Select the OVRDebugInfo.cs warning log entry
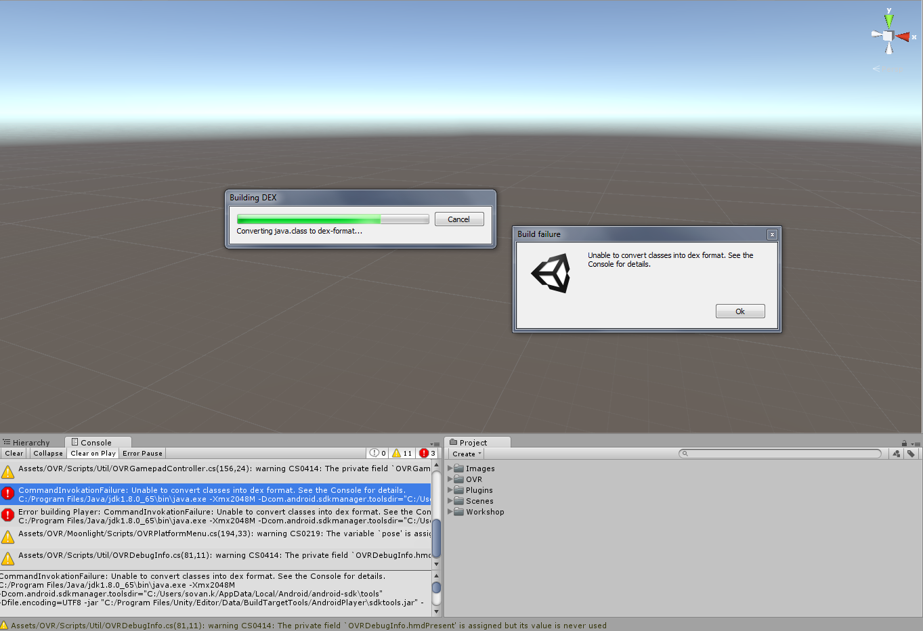Screen dimensions: 923x631 (x=215, y=559)
